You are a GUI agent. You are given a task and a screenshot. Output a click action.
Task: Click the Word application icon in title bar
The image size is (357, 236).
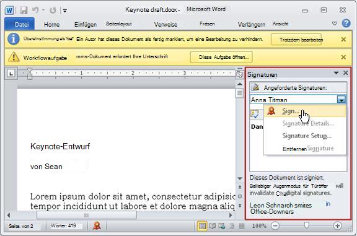pyautogui.click(x=9, y=11)
